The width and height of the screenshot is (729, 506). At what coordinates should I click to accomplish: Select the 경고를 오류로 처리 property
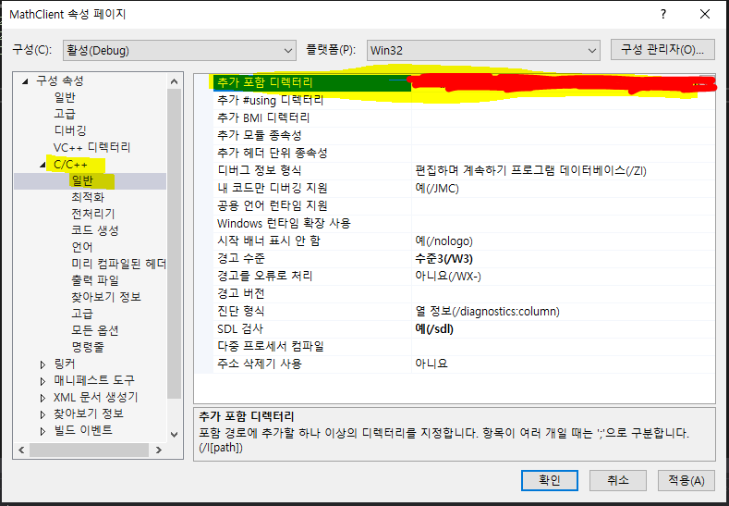[265, 276]
